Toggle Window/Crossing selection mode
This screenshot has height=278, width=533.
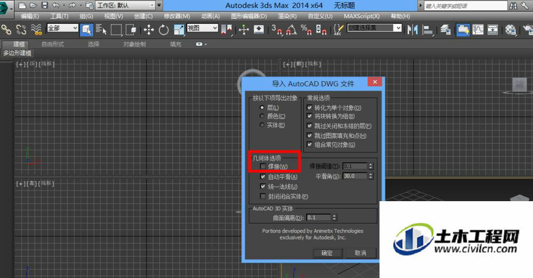tap(131, 29)
